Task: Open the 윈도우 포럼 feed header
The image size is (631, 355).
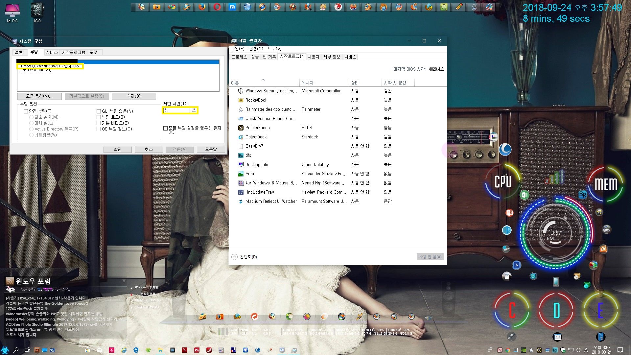Action: 33,281
